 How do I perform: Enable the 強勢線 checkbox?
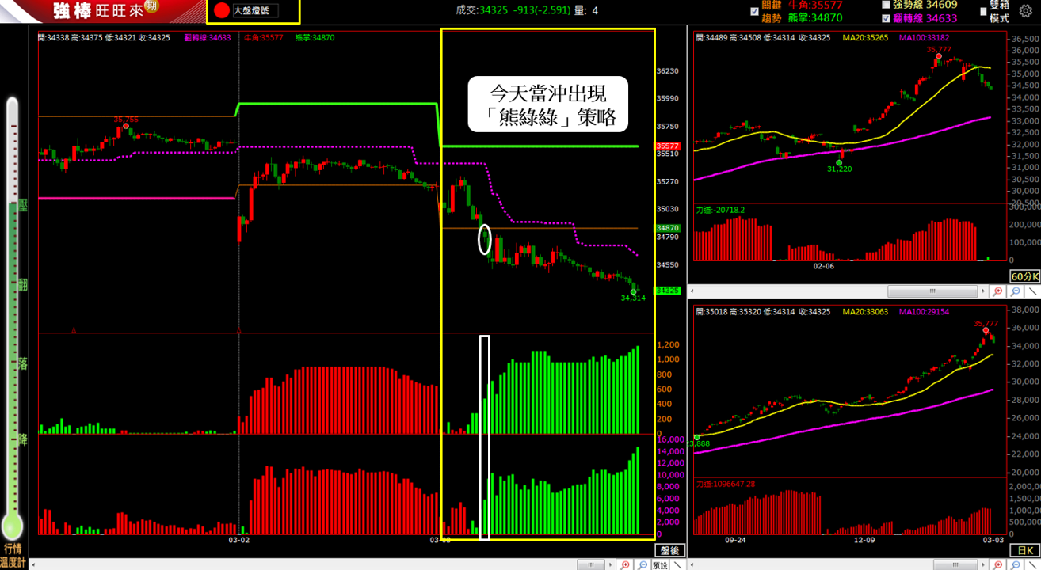(x=885, y=5)
